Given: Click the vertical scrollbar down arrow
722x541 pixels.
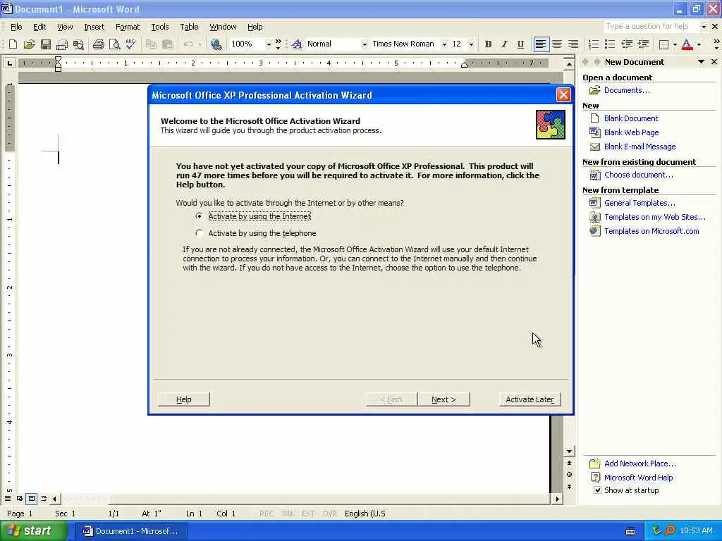Looking at the screenshot, I should 569,452.
